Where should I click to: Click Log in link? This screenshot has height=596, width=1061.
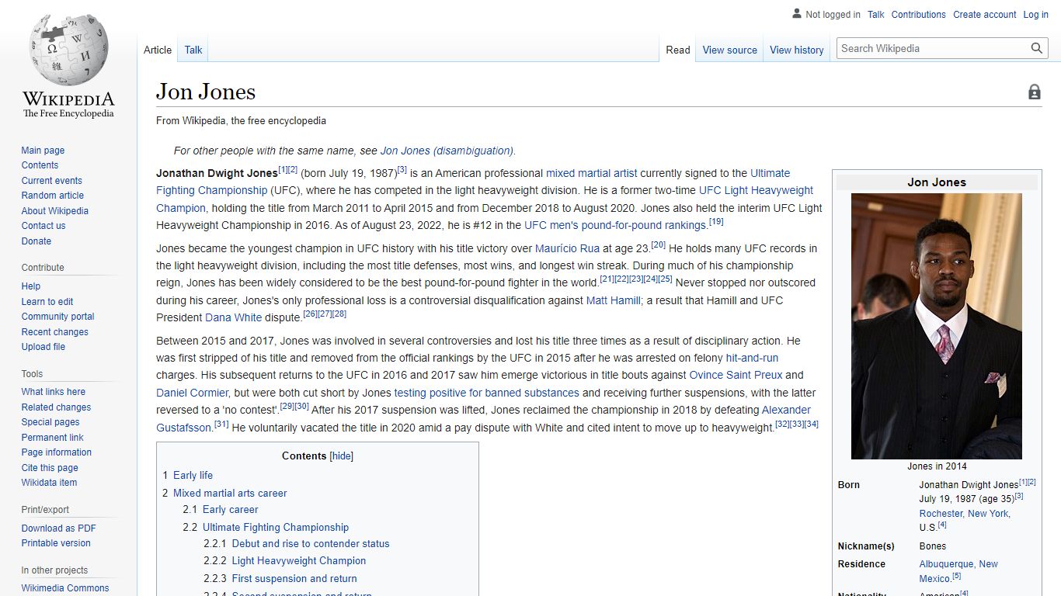tap(1036, 15)
